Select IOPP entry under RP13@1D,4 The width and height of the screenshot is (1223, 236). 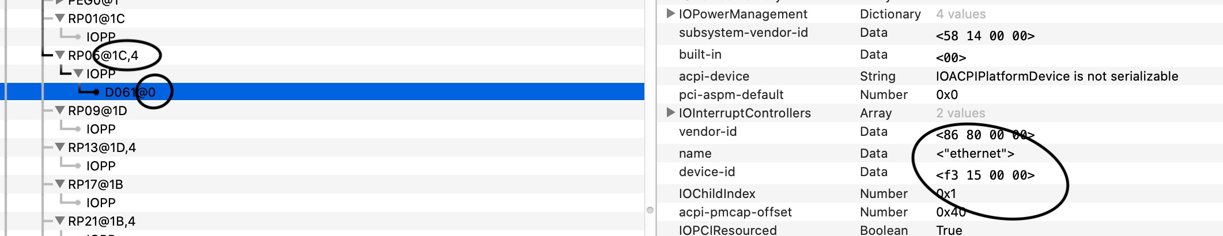click(101, 166)
